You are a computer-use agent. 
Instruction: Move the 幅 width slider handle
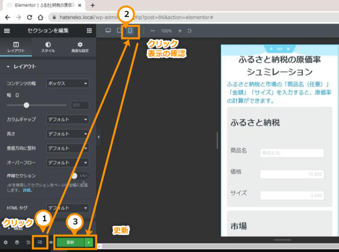[27, 105]
